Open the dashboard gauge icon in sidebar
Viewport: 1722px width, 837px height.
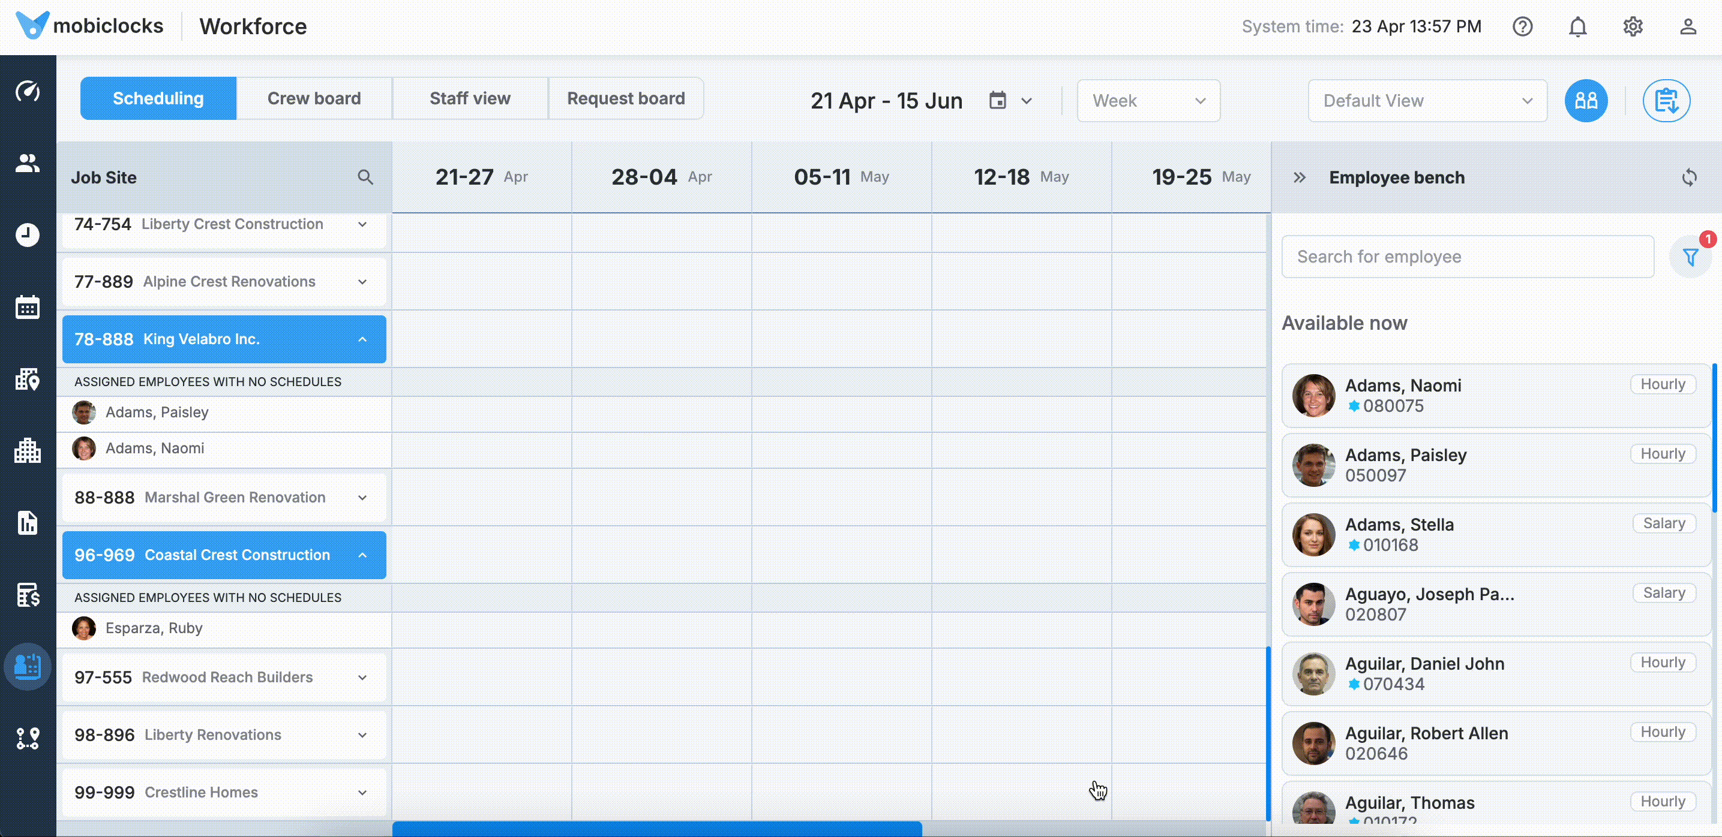pyautogui.click(x=28, y=91)
